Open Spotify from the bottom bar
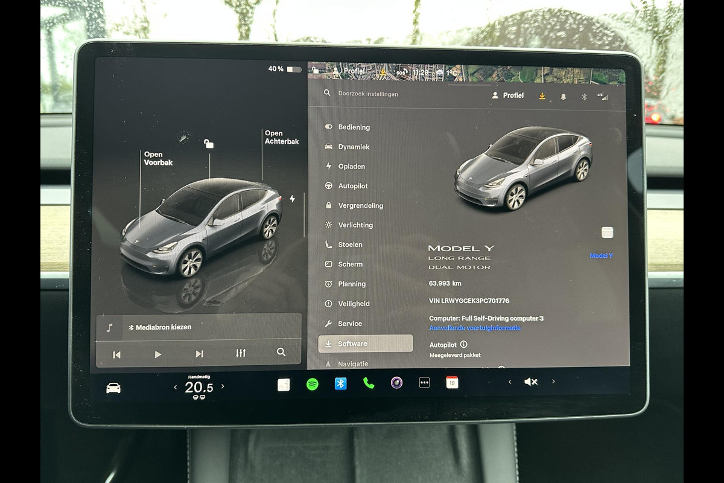 click(312, 384)
